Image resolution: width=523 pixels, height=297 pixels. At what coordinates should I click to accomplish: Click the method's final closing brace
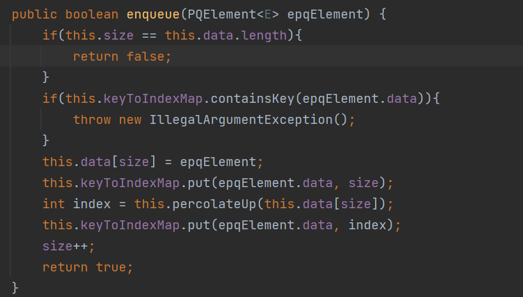15,287
